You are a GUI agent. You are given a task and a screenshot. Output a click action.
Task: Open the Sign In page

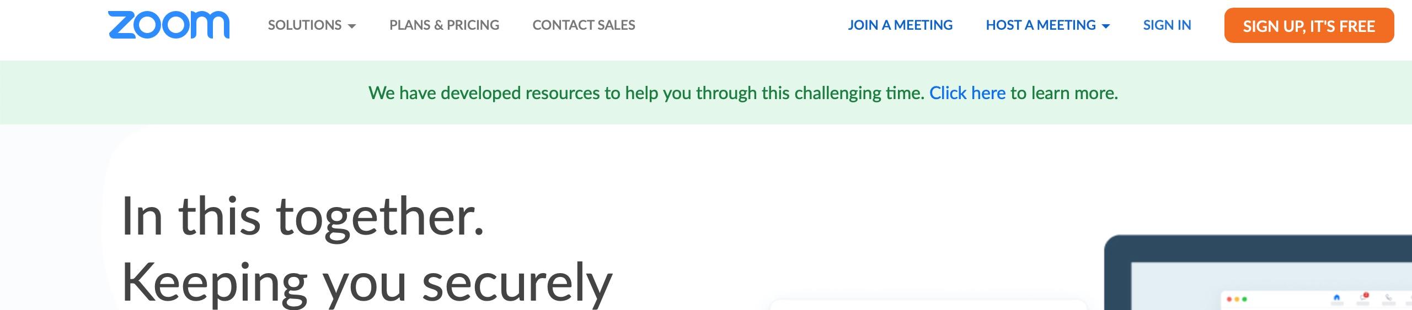point(1167,25)
